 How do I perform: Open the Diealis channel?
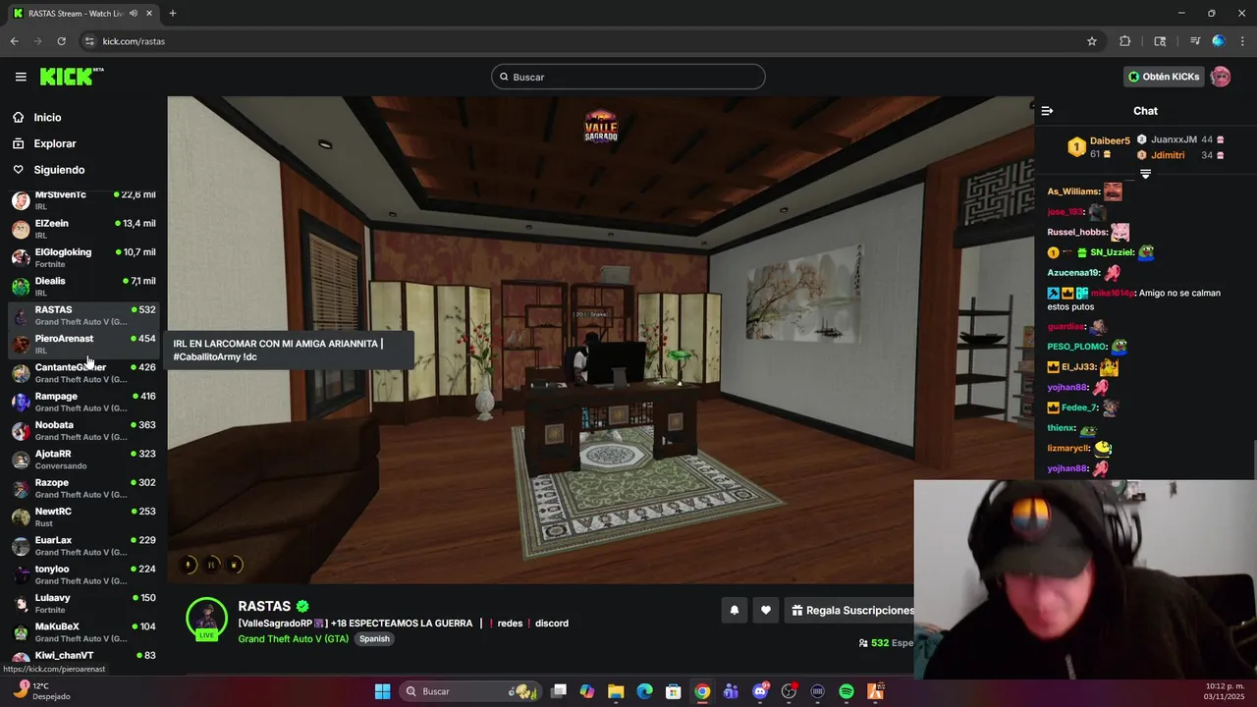tap(83, 287)
